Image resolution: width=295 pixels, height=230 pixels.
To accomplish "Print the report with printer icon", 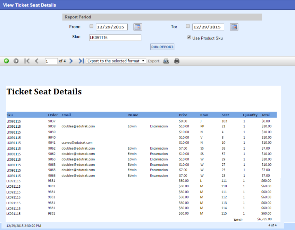I will click(x=177, y=61).
